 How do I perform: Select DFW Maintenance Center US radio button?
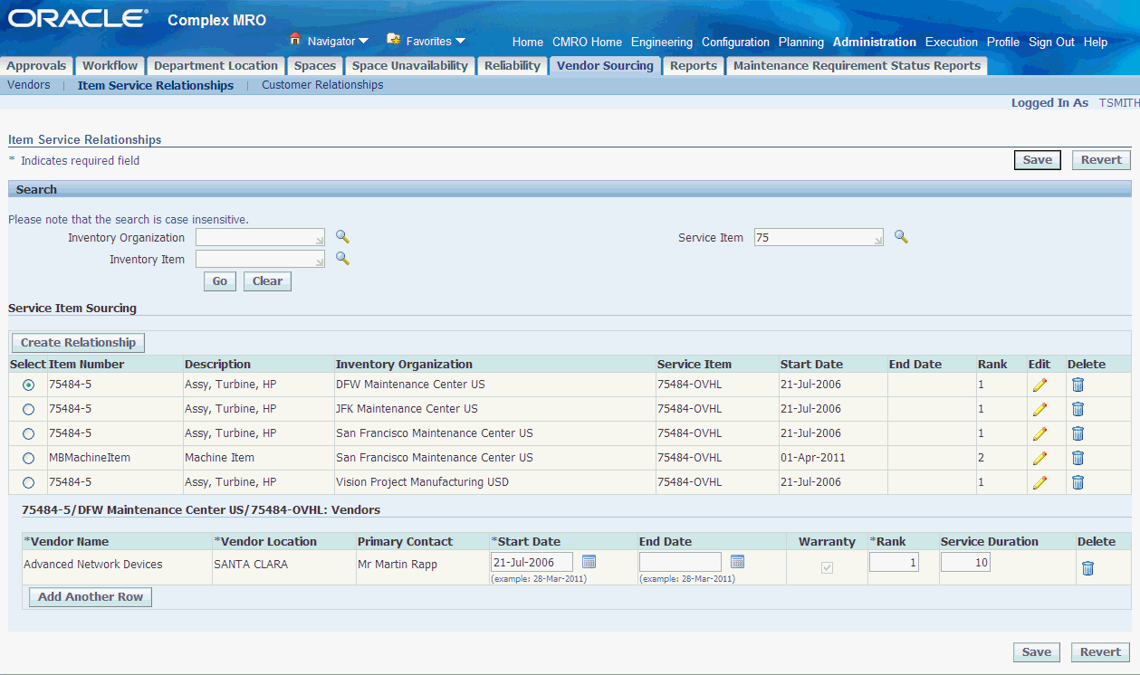[x=29, y=385]
